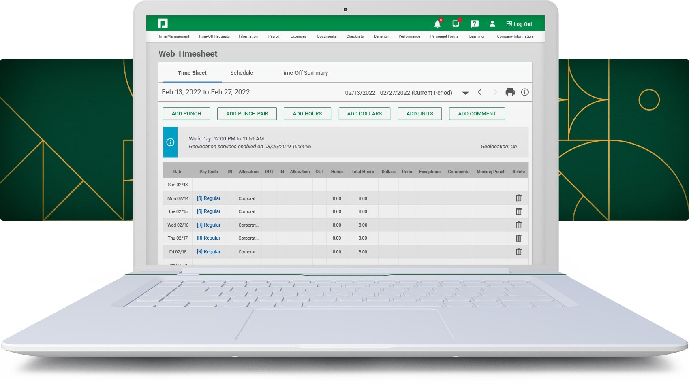Click the company logo home icon
Screen dimensions: 689x387
[x=163, y=23]
